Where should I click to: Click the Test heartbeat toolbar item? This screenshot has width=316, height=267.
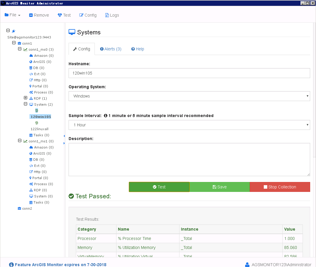pyautogui.click(x=64, y=15)
